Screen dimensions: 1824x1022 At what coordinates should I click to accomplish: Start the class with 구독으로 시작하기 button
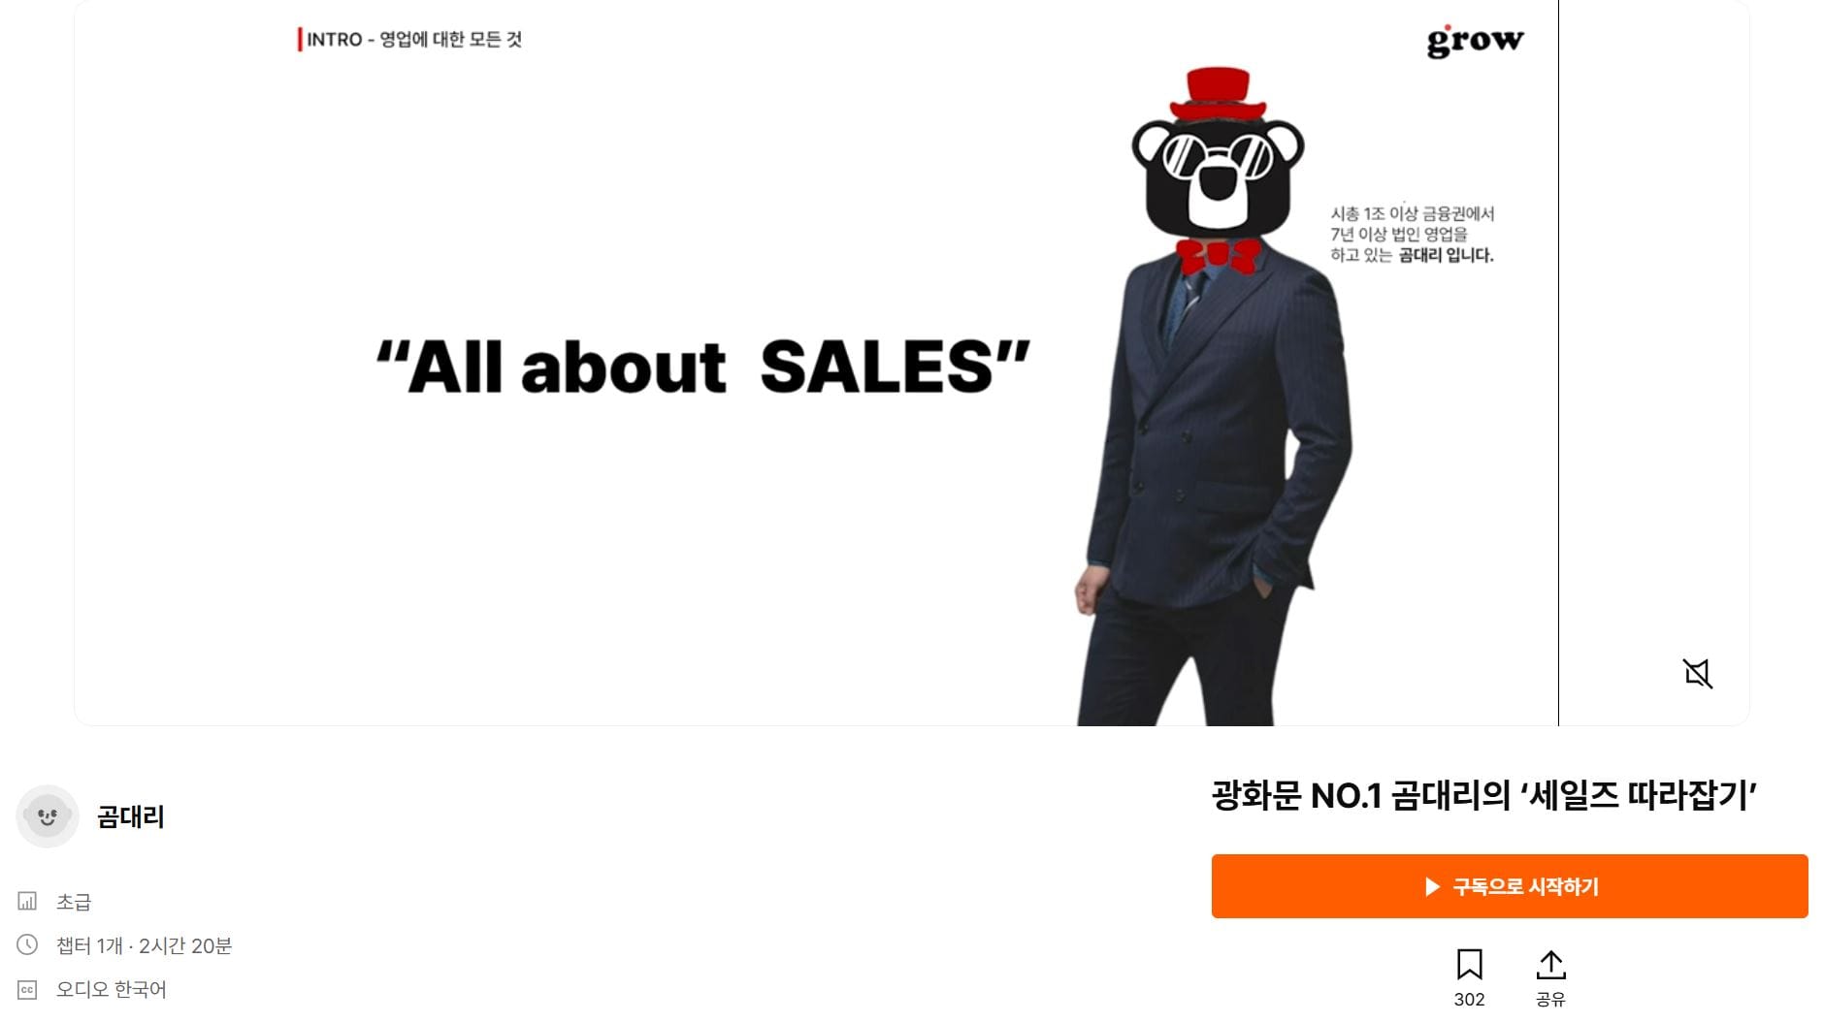click(x=1510, y=886)
